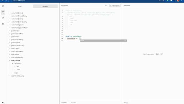Select userDeleteMany in mutation list
The height and width of the screenshot is (104, 184).
click(17, 57)
